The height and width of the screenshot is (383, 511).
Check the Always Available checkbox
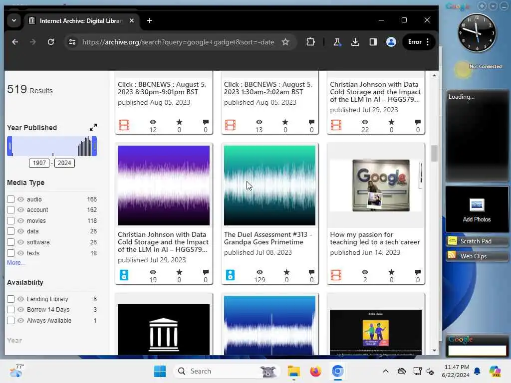[11, 321]
